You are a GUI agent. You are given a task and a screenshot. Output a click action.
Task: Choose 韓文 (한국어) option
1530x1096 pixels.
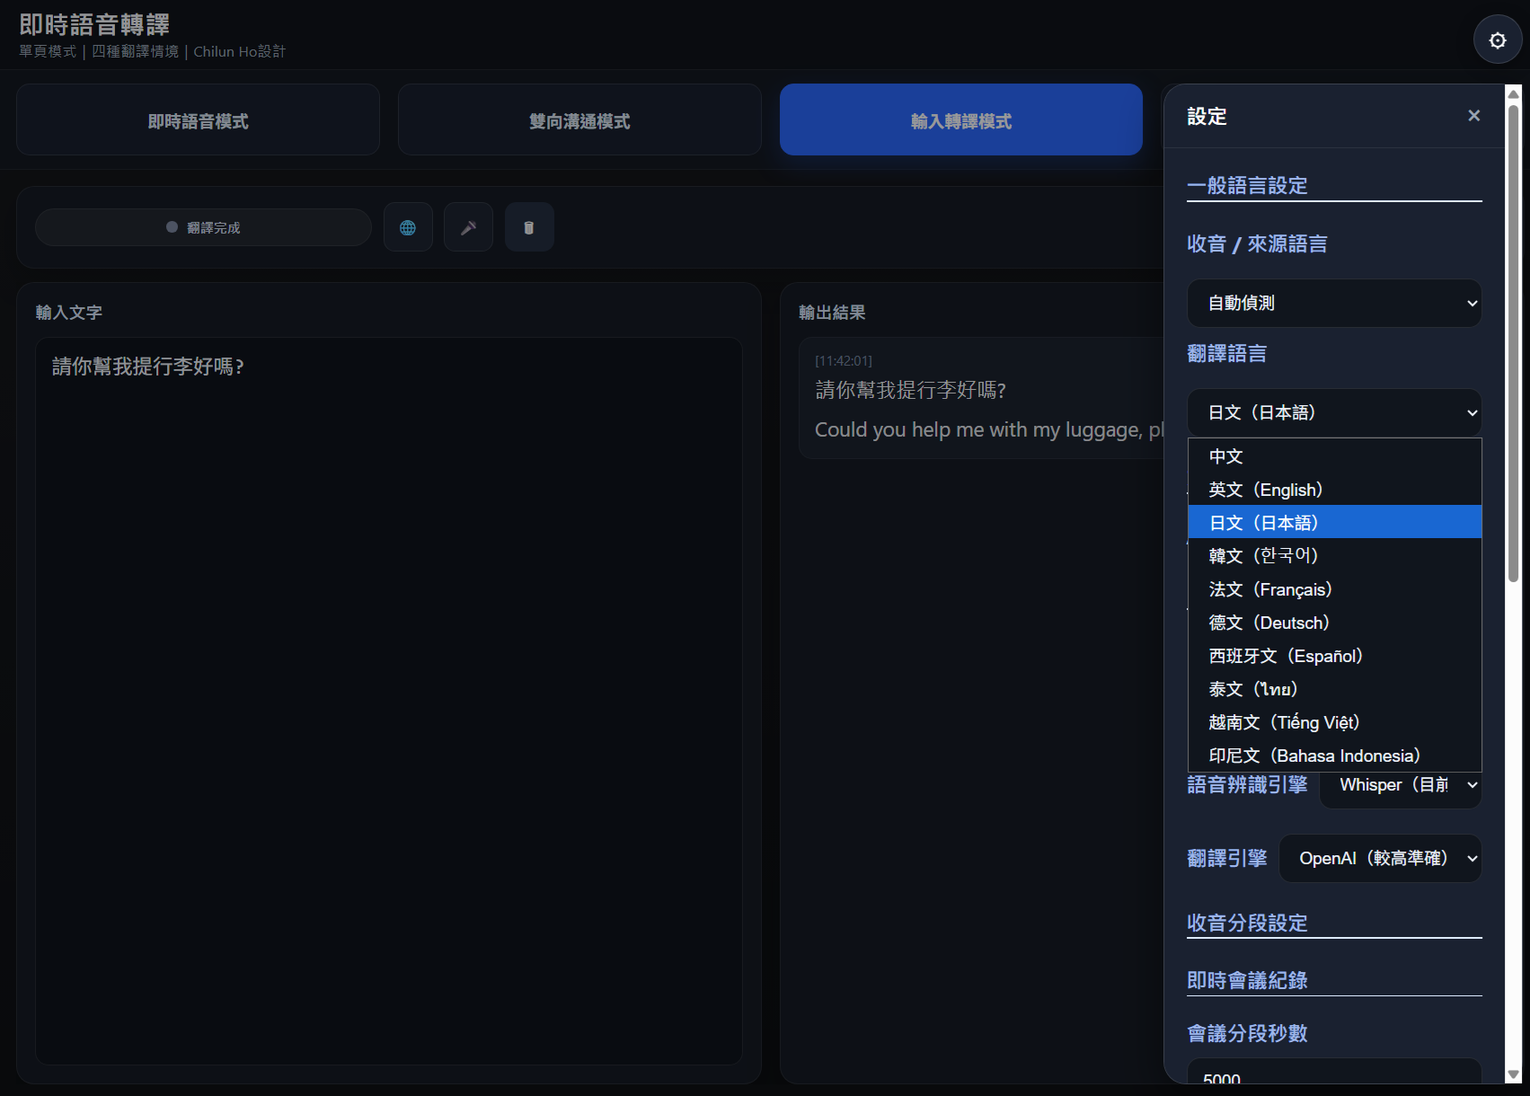(1334, 555)
